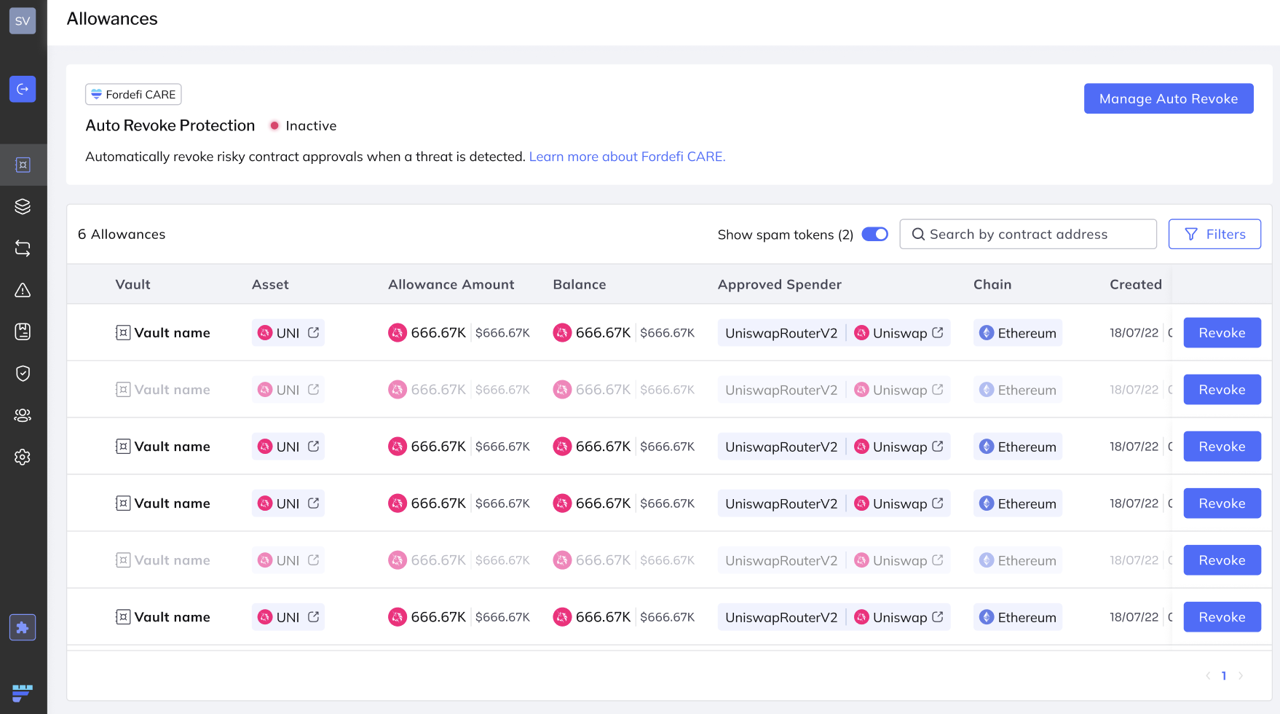Go to next page arrow
This screenshot has height=714, width=1280.
(1241, 675)
